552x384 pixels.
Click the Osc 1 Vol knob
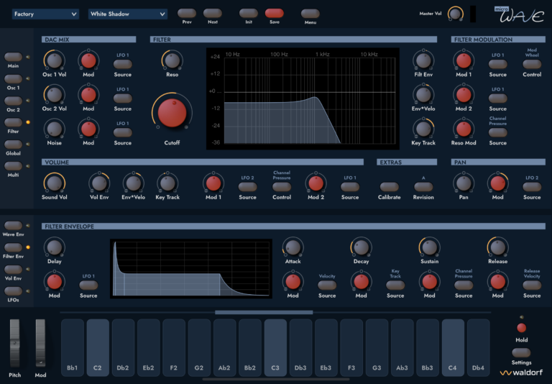tap(54, 60)
